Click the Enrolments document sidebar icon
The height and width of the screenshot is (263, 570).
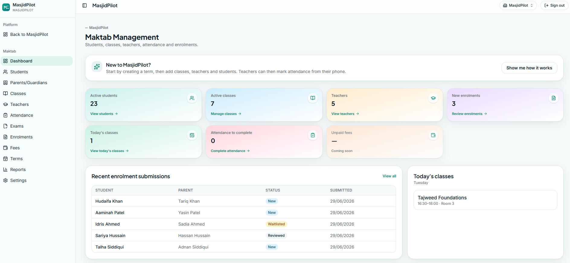[5, 137]
